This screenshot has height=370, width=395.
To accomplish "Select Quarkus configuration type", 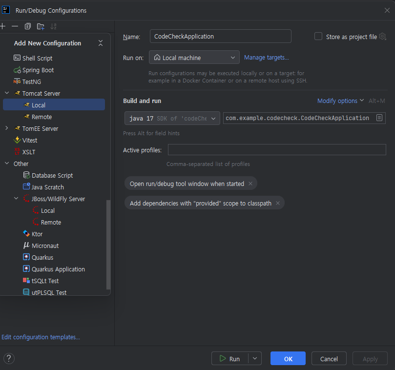I will click(54, 257).
